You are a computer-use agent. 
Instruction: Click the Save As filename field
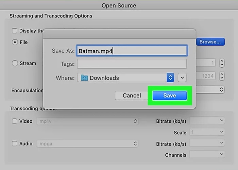132,51
